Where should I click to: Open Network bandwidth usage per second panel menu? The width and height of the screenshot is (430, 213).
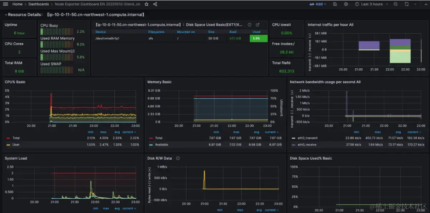point(325,82)
